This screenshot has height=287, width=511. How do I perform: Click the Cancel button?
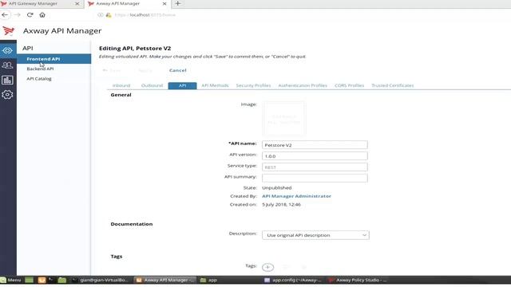(177, 70)
